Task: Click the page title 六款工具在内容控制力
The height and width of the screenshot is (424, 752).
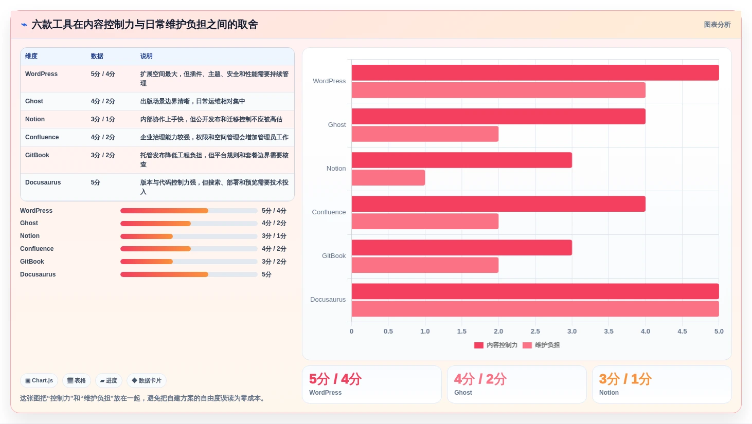Action: (145, 25)
